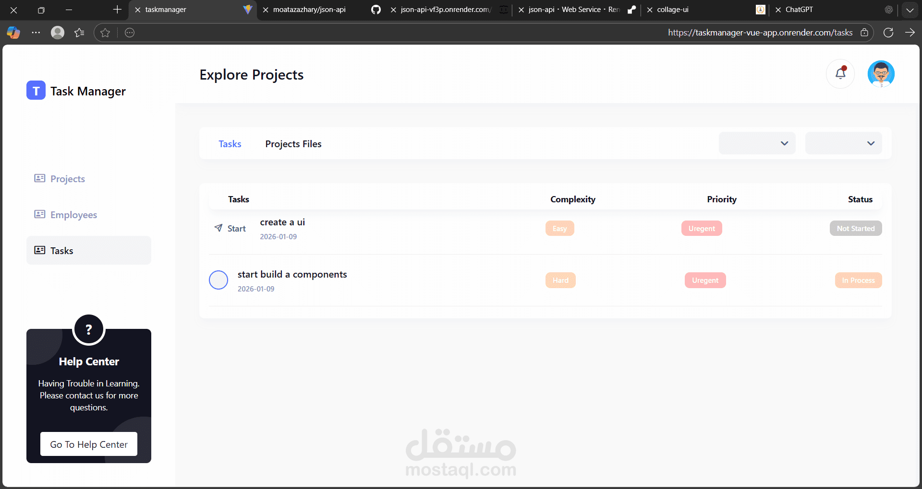Viewport: 922px width, 489px height.
Task: Toggle the circle for start build a components
Action: click(218, 280)
